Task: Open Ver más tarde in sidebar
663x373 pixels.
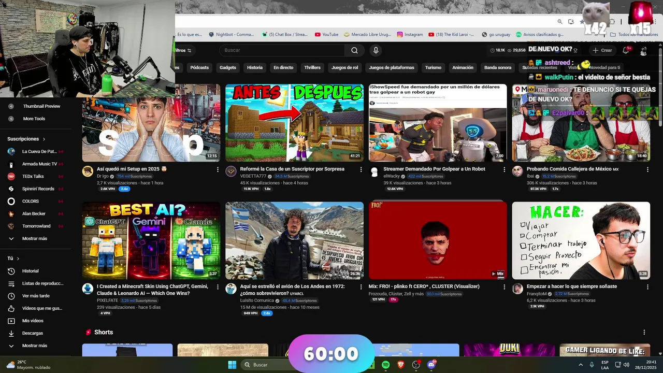Action: pos(36,296)
